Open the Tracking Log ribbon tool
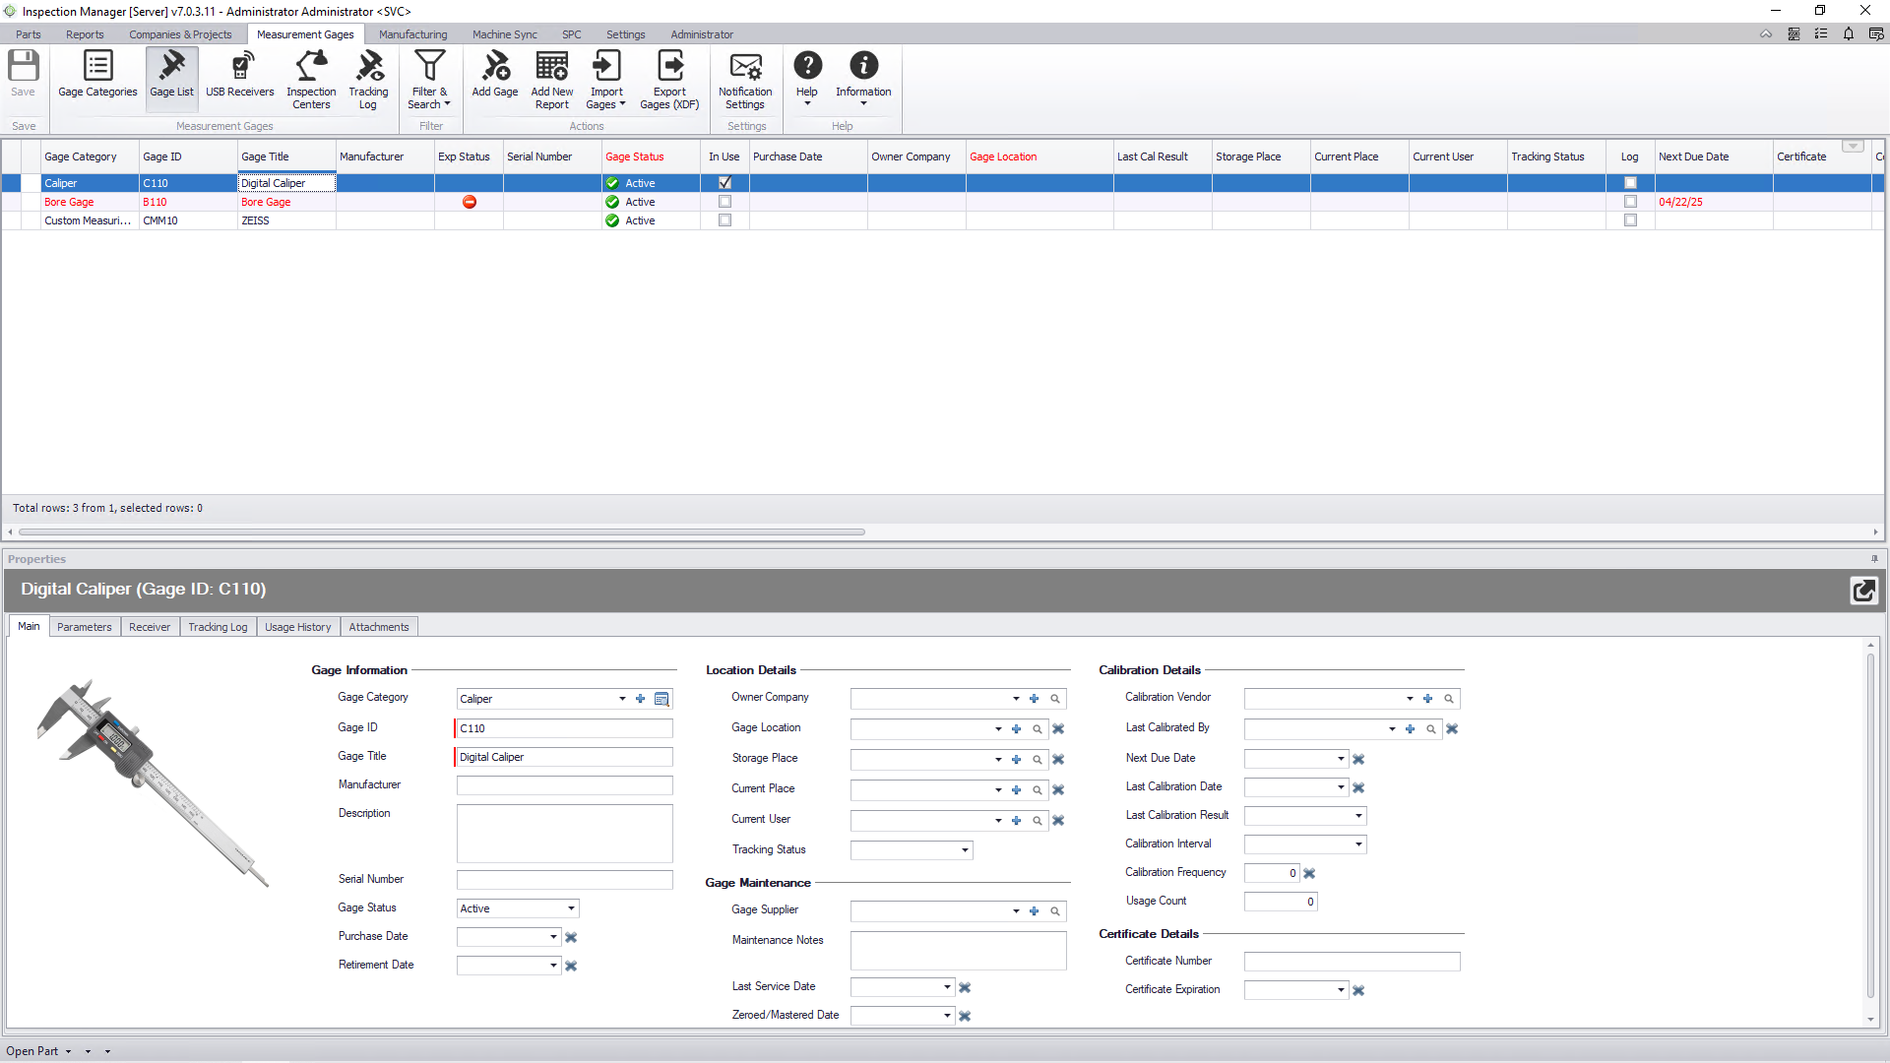The width and height of the screenshot is (1890, 1063). point(368,81)
